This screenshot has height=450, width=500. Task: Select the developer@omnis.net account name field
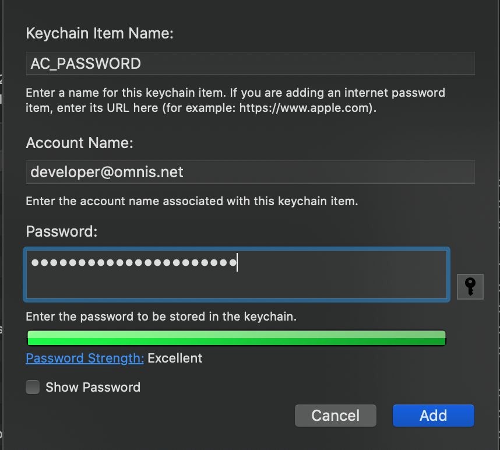251,172
